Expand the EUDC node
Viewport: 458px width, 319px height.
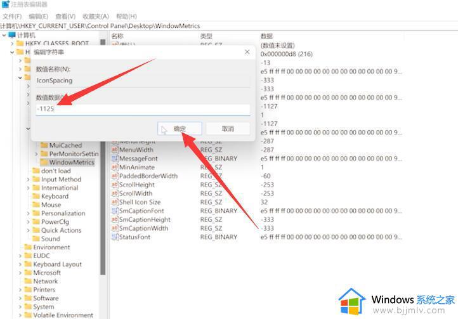(x=20, y=256)
